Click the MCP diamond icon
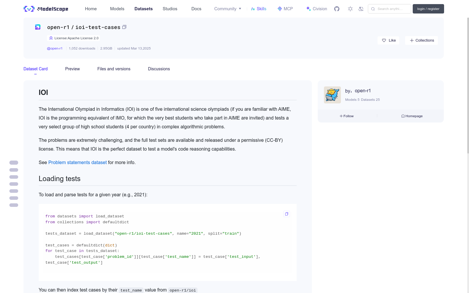Image resolution: width=469 pixels, height=293 pixels. [x=280, y=9]
